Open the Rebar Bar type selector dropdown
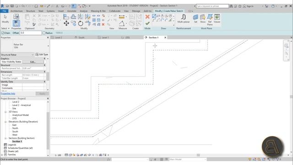 point(48,46)
